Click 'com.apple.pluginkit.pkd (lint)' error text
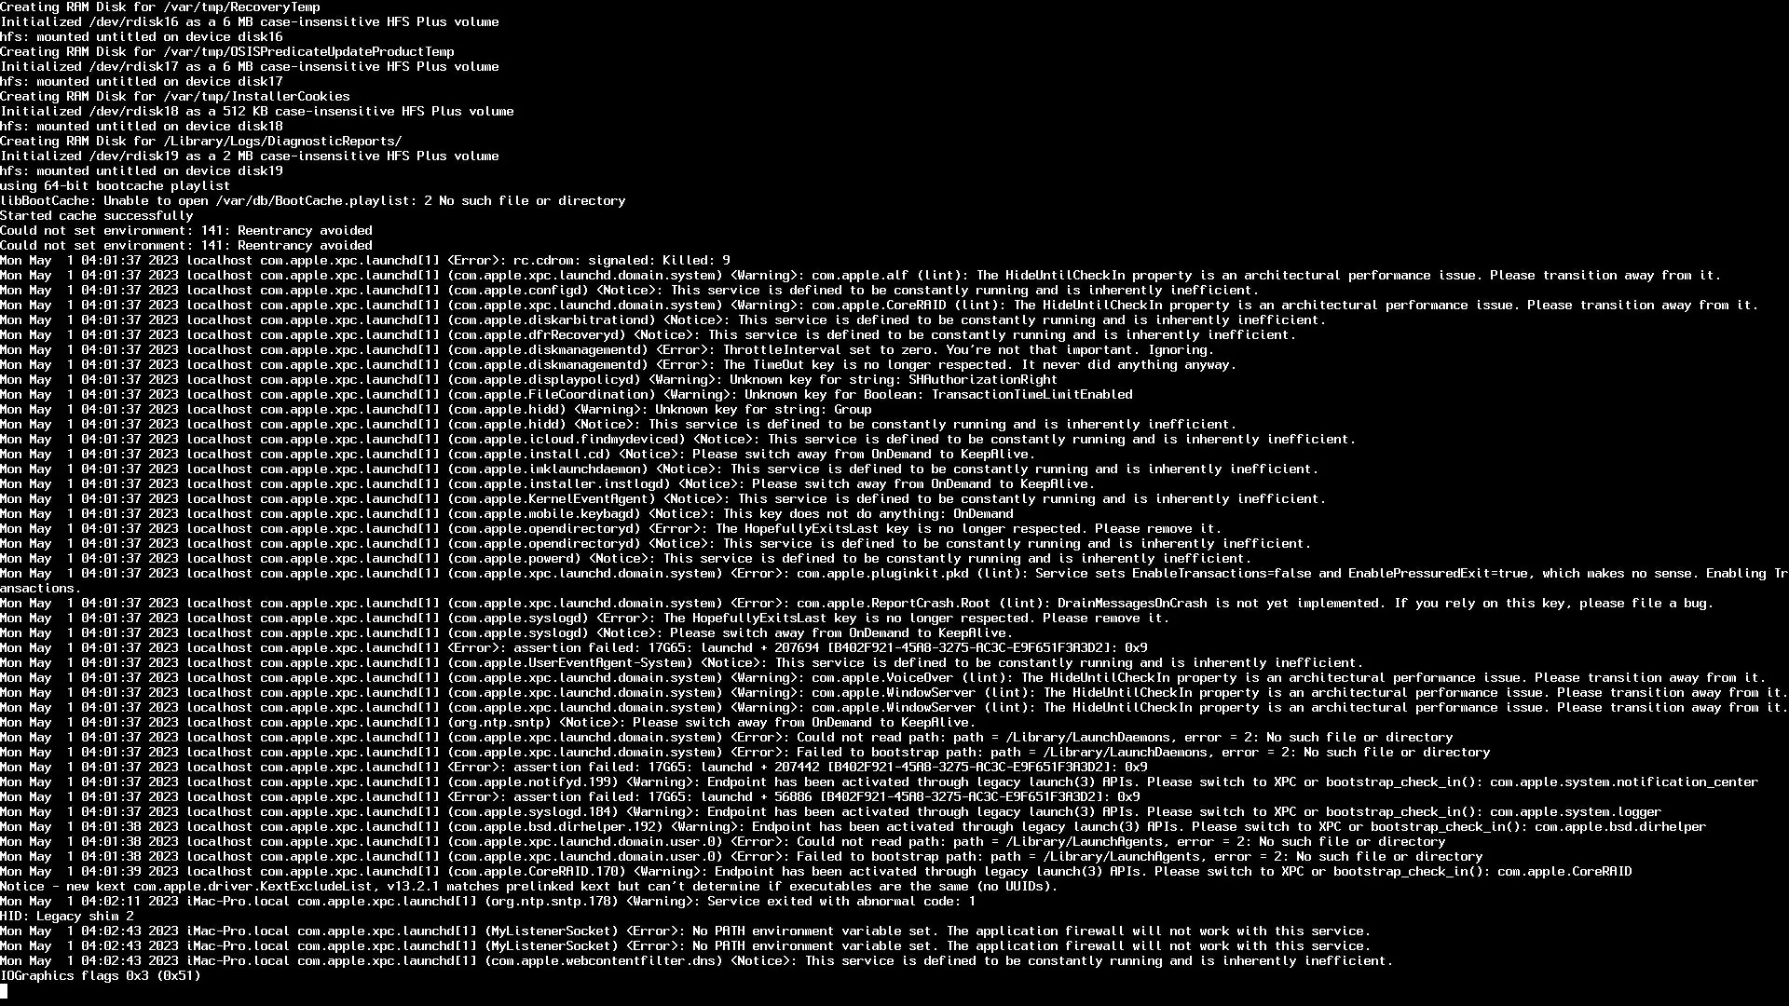The width and height of the screenshot is (1789, 1006). pos(909,574)
